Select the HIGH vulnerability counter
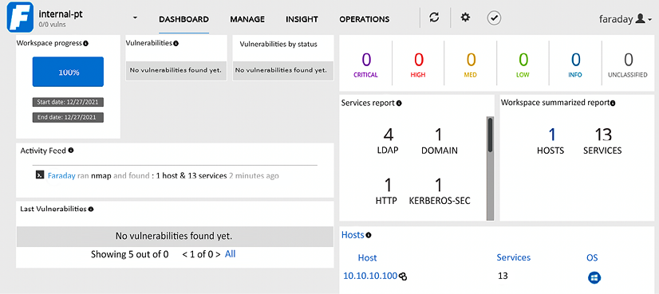Screen dimensions: 659x294 (418, 65)
